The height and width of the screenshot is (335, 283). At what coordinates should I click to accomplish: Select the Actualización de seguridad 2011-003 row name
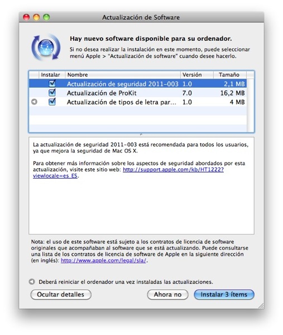click(x=123, y=84)
